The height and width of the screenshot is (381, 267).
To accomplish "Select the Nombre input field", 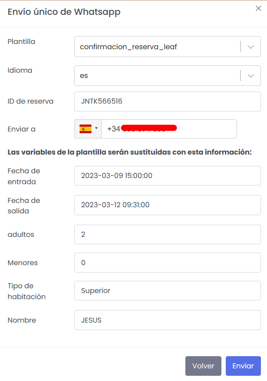I will [x=167, y=320].
